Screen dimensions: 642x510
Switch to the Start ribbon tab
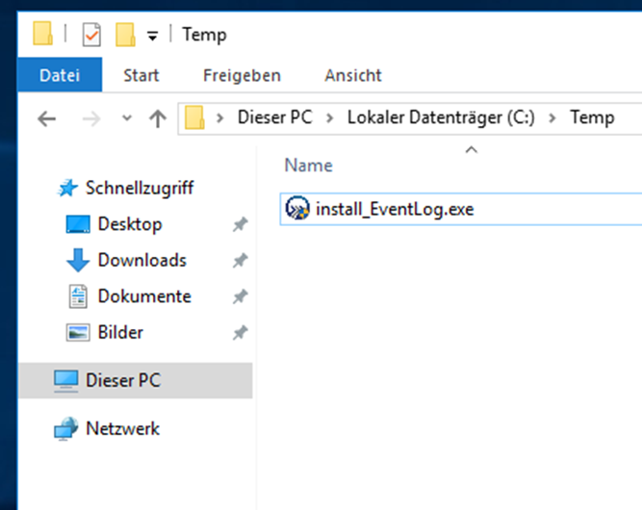click(141, 75)
